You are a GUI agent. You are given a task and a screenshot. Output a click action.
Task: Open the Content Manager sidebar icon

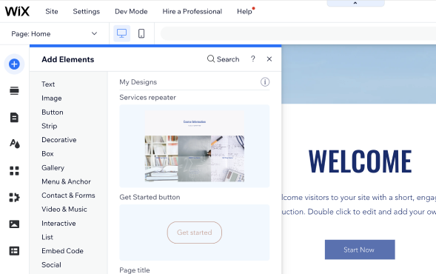pos(14,251)
